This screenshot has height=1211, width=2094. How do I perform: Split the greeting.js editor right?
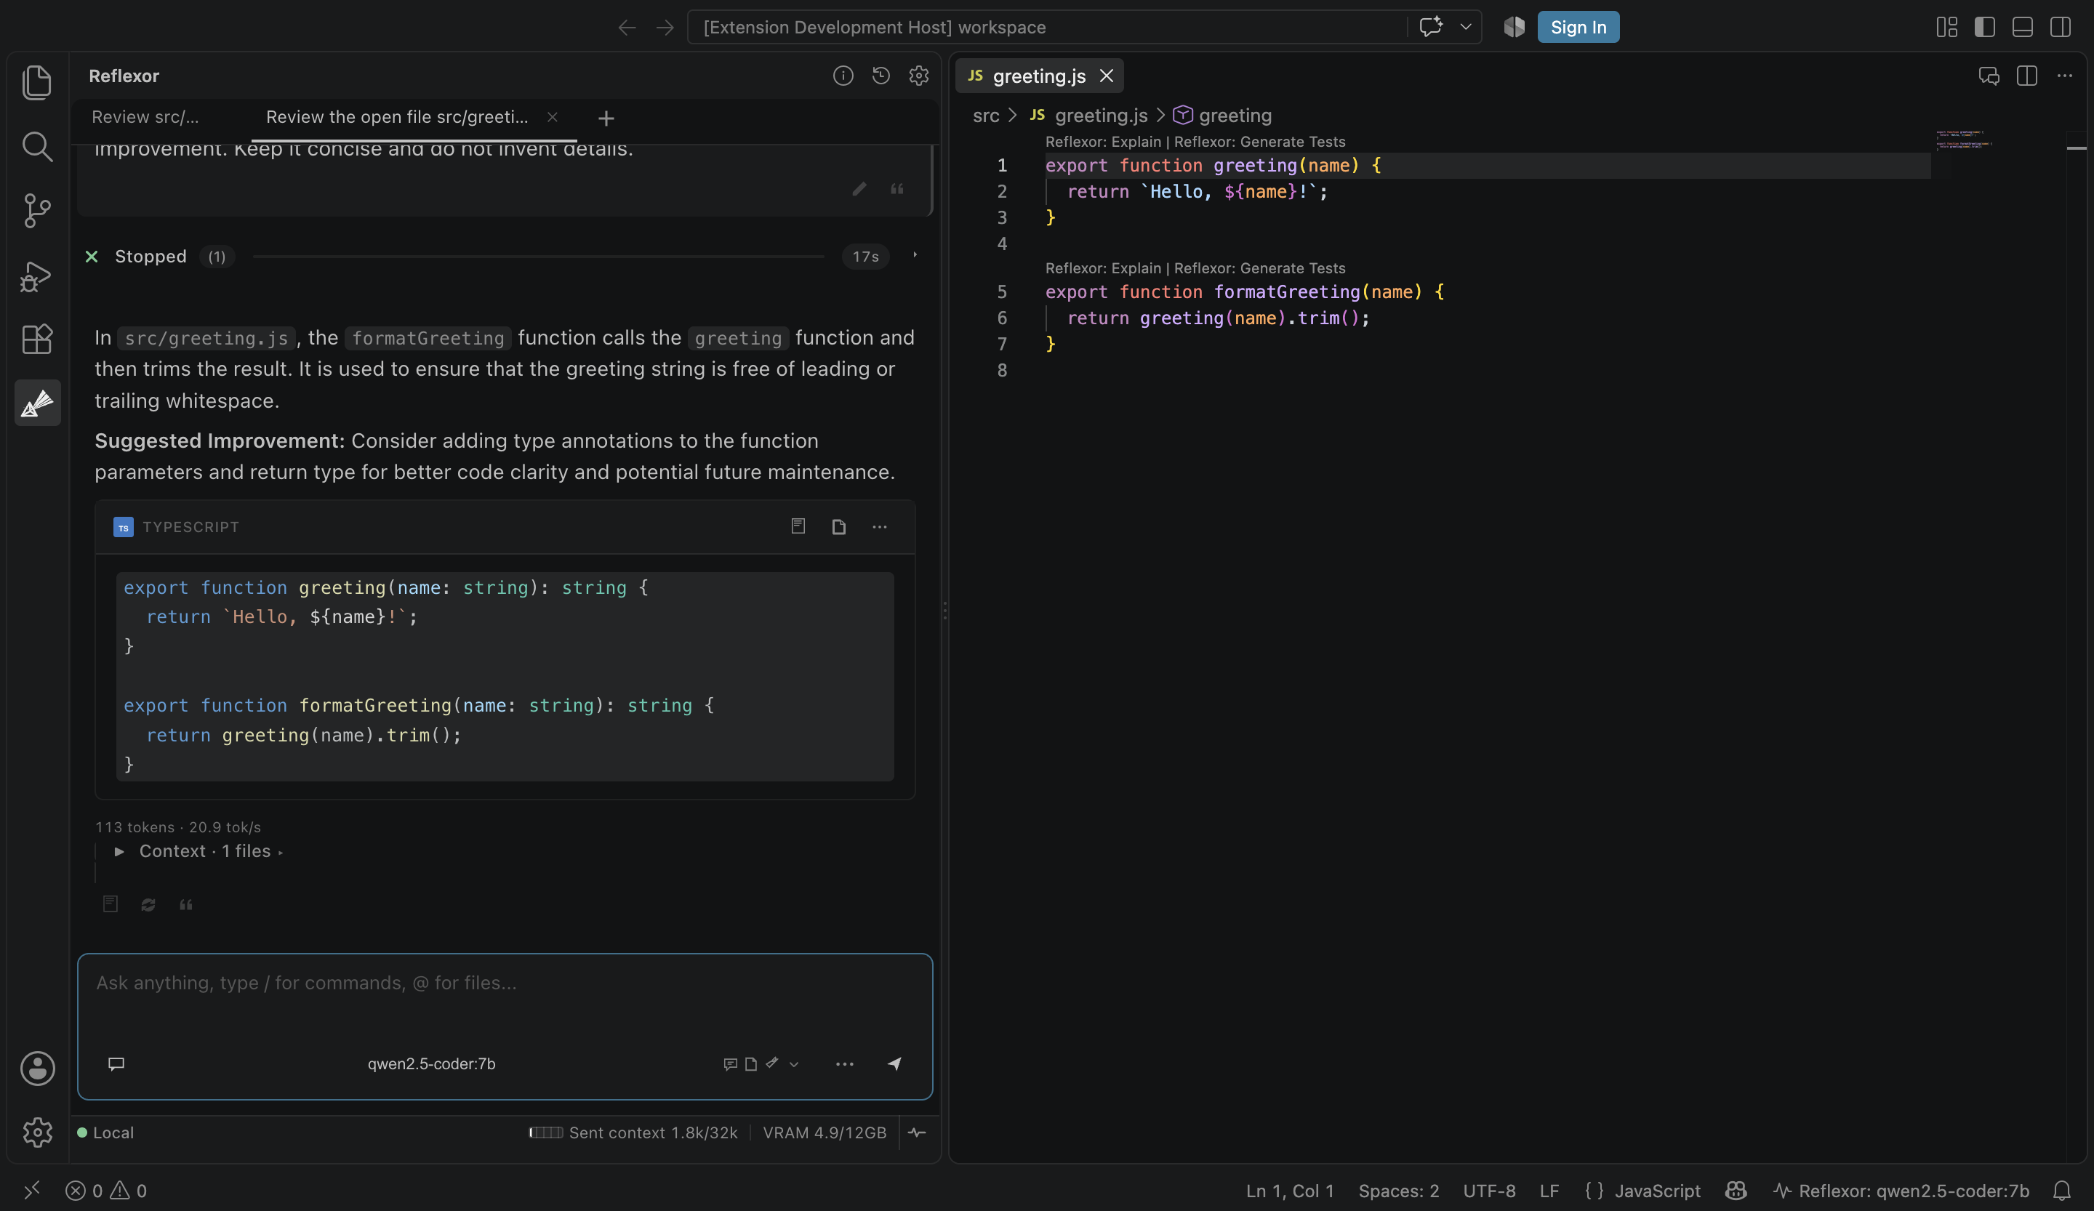click(x=2026, y=76)
